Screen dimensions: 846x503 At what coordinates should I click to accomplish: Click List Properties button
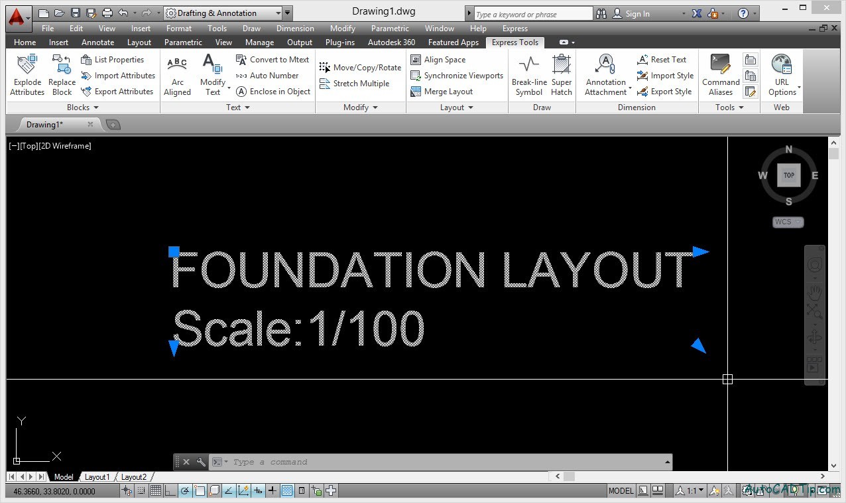pos(112,59)
